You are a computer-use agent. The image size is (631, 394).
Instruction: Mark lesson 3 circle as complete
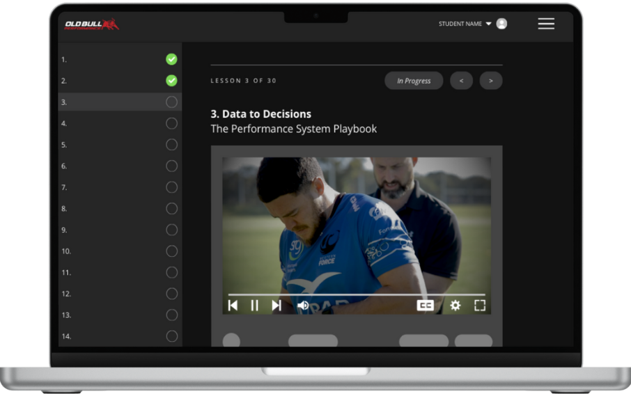pos(171,102)
